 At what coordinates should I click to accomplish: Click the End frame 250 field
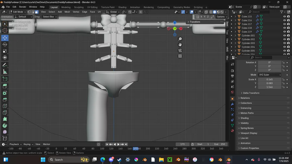click(x=219, y=144)
